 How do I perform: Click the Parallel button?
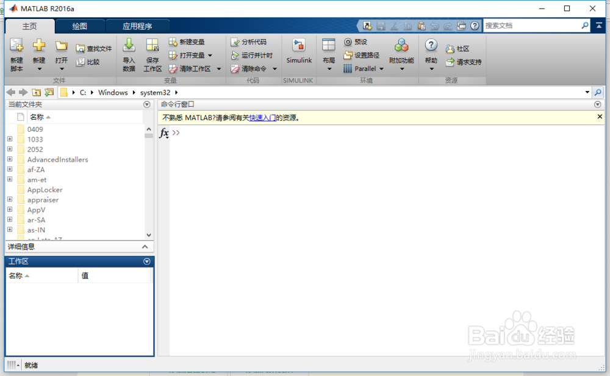tap(360, 69)
